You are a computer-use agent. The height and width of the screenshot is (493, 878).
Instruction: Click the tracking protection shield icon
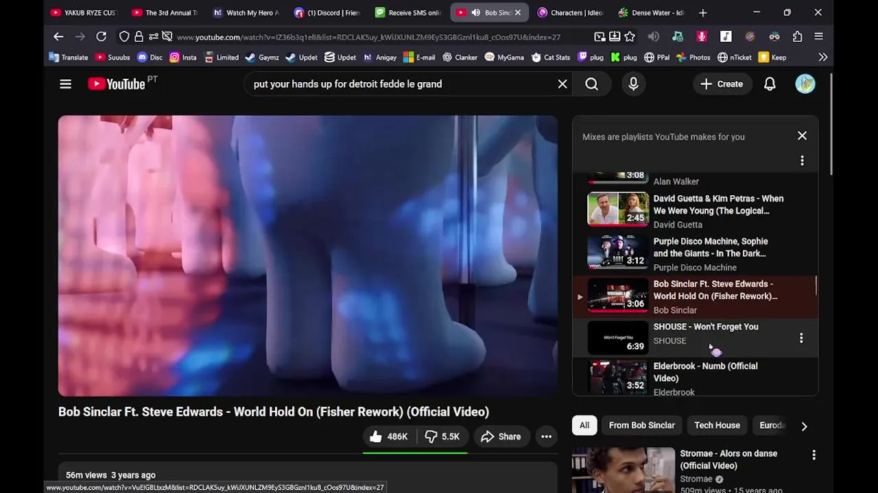[x=124, y=37]
